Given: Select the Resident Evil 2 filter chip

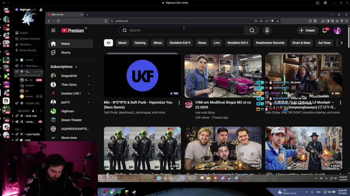Looking at the screenshot, I should click(238, 43).
